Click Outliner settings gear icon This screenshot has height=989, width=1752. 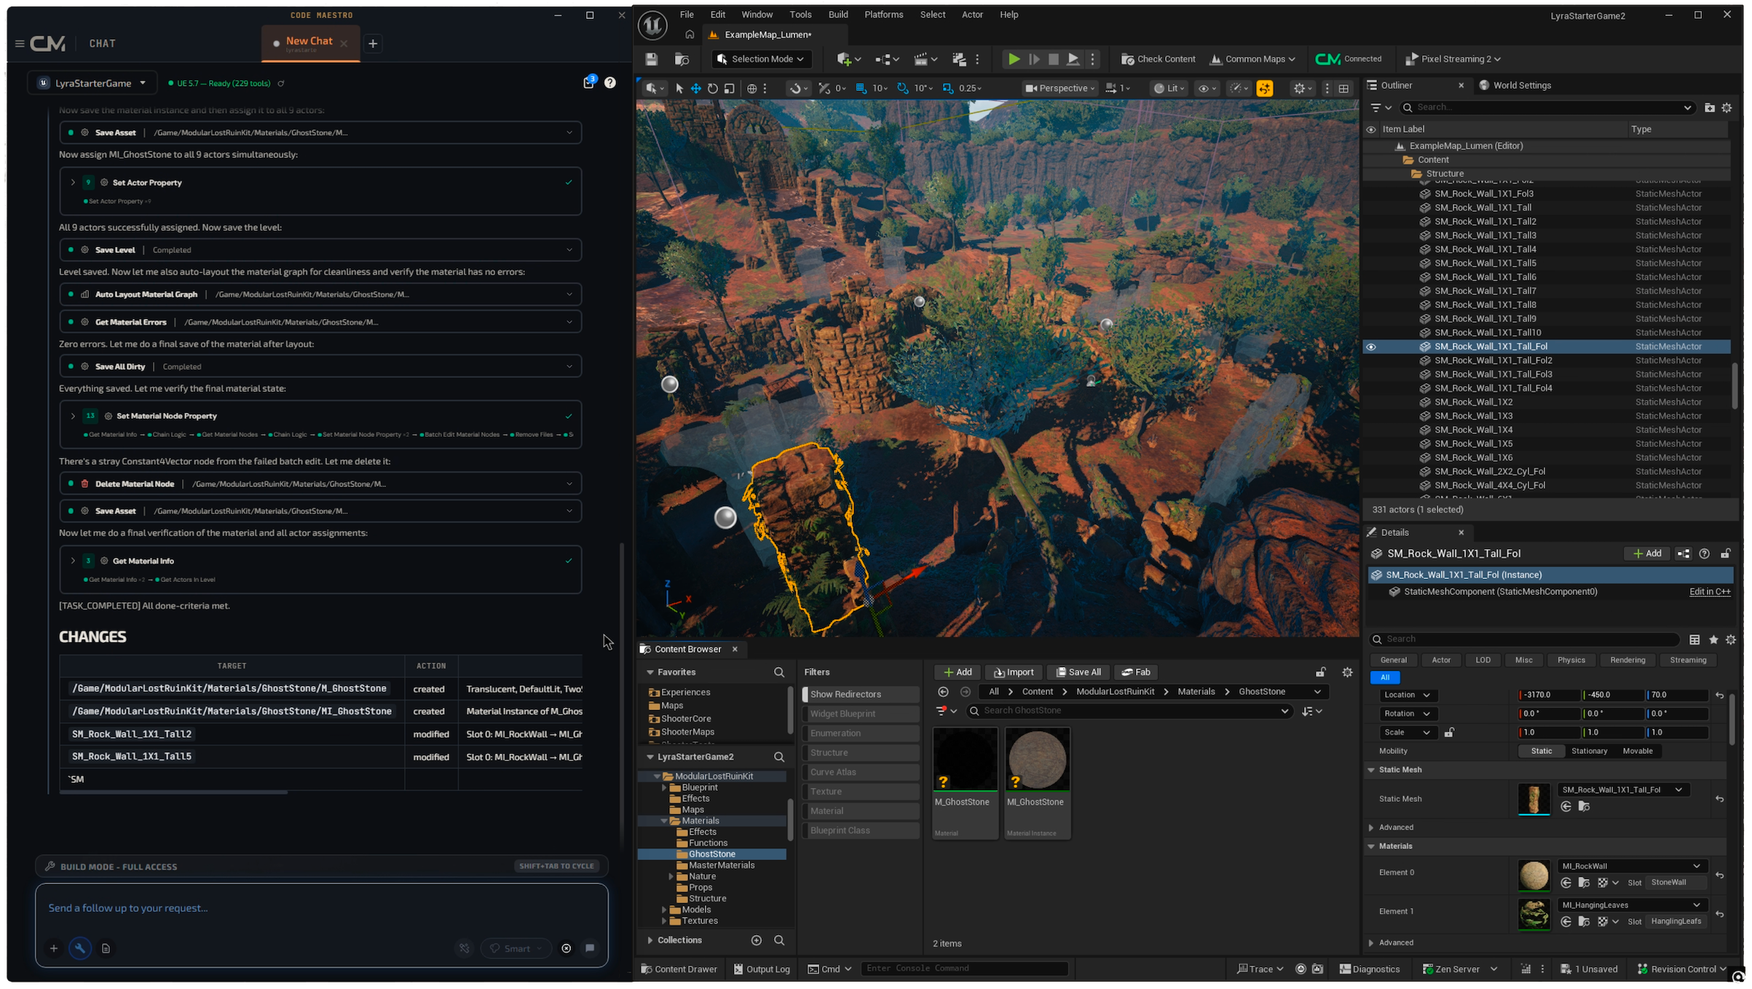pyautogui.click(x=1727, y=108)
